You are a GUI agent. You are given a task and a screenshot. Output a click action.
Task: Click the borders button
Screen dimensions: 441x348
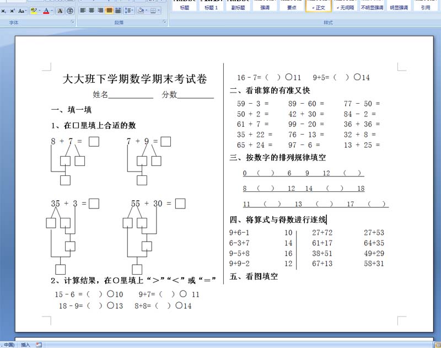click(153, 10)
